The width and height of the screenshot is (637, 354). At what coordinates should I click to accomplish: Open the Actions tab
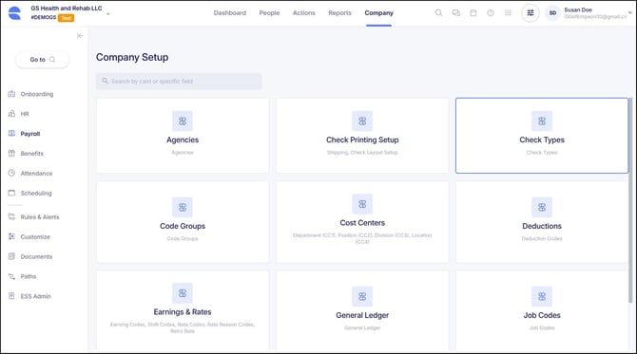[x=304, y=13]
